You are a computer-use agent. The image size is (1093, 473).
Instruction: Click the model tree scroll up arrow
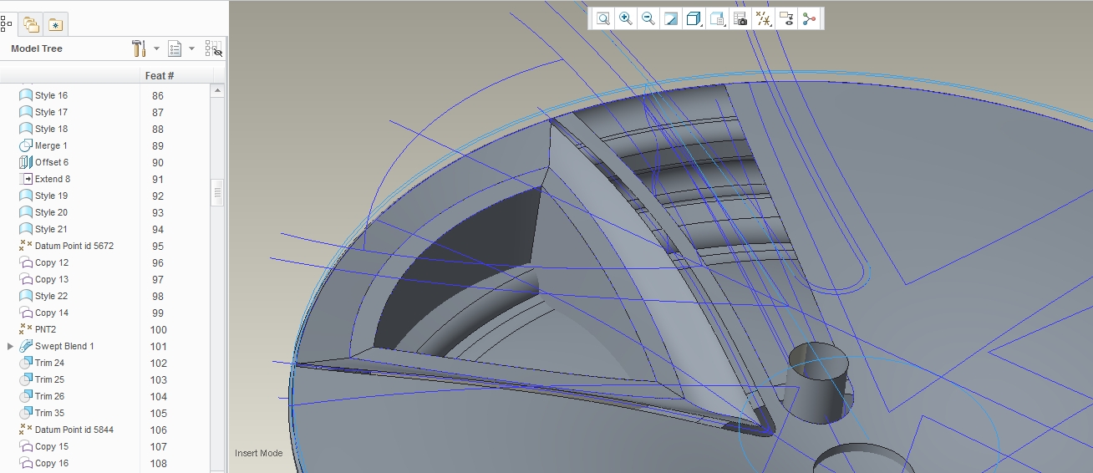217,90
